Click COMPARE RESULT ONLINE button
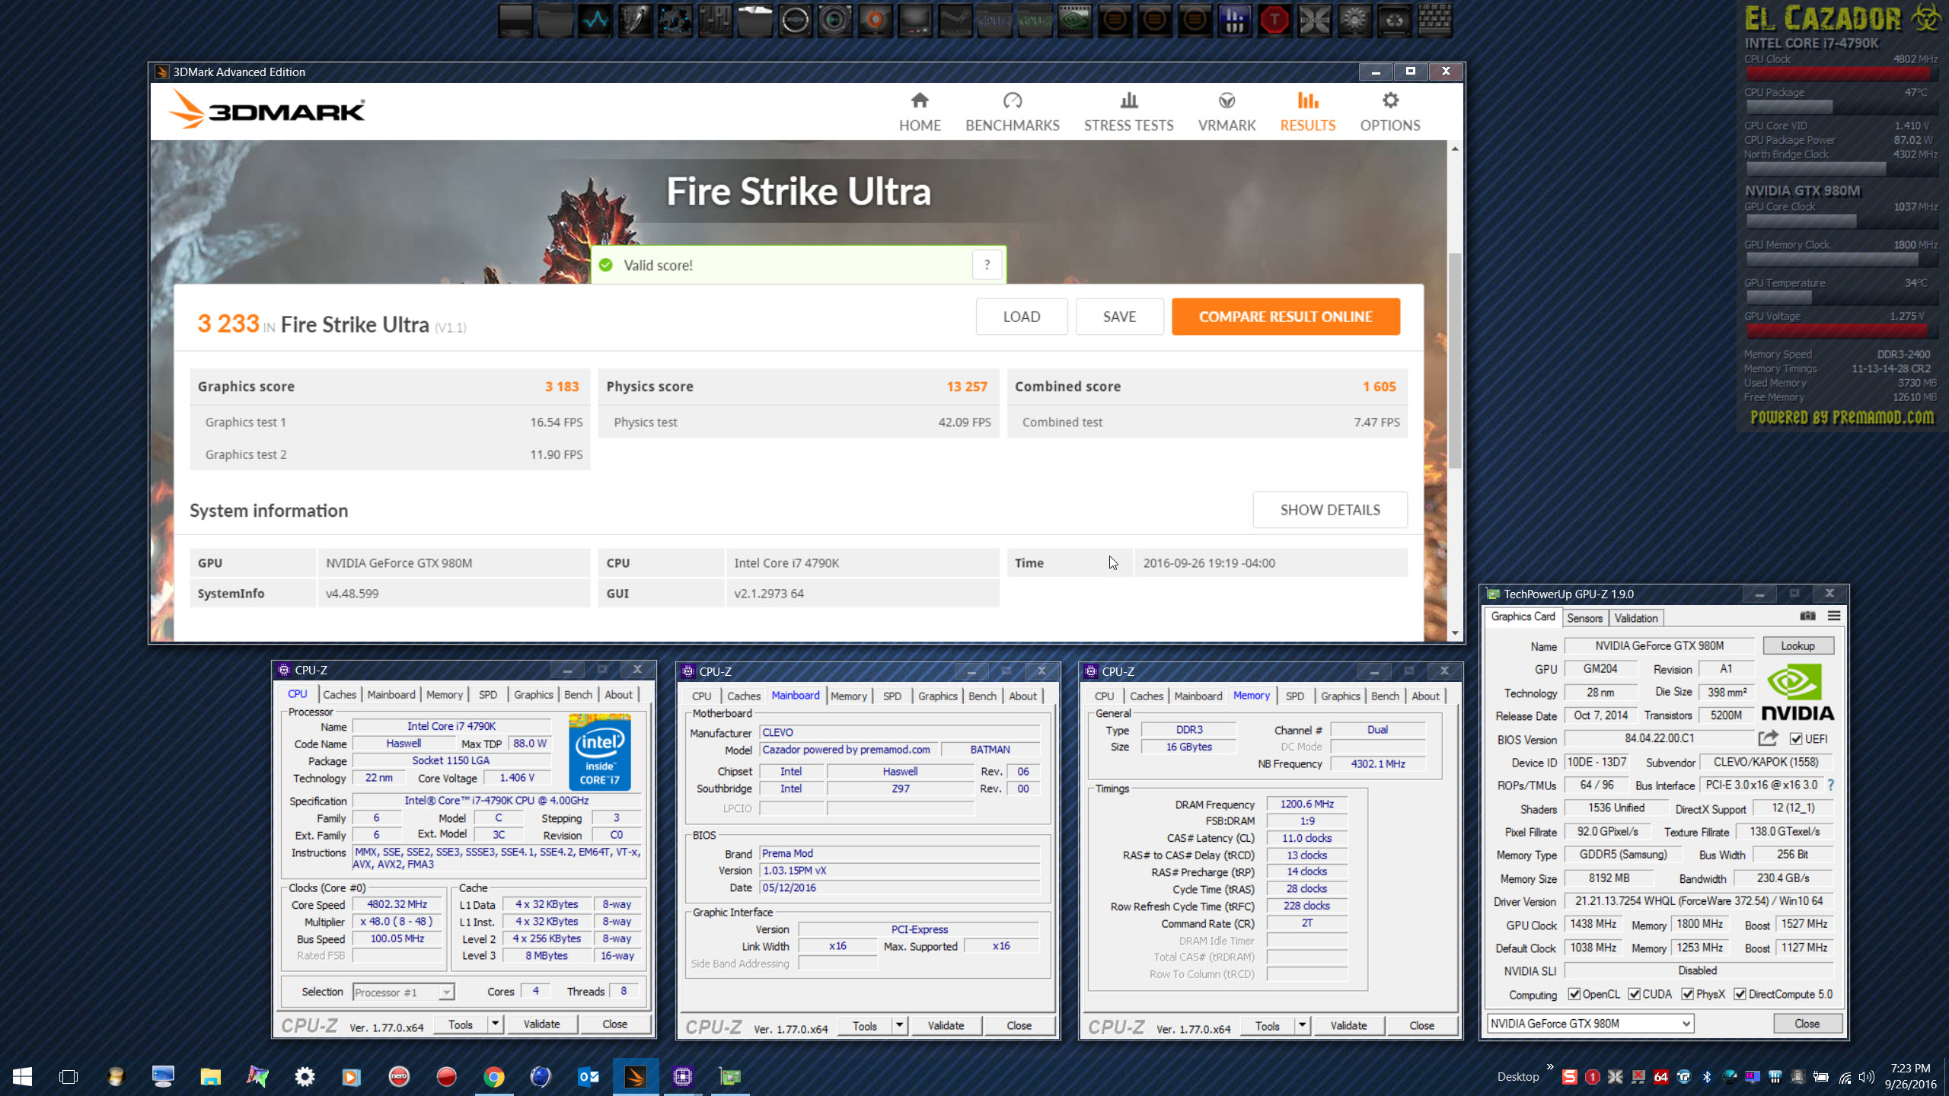Image resolution: width=1949 pixels, height=1096 pixels. (x=1285, y=317)
